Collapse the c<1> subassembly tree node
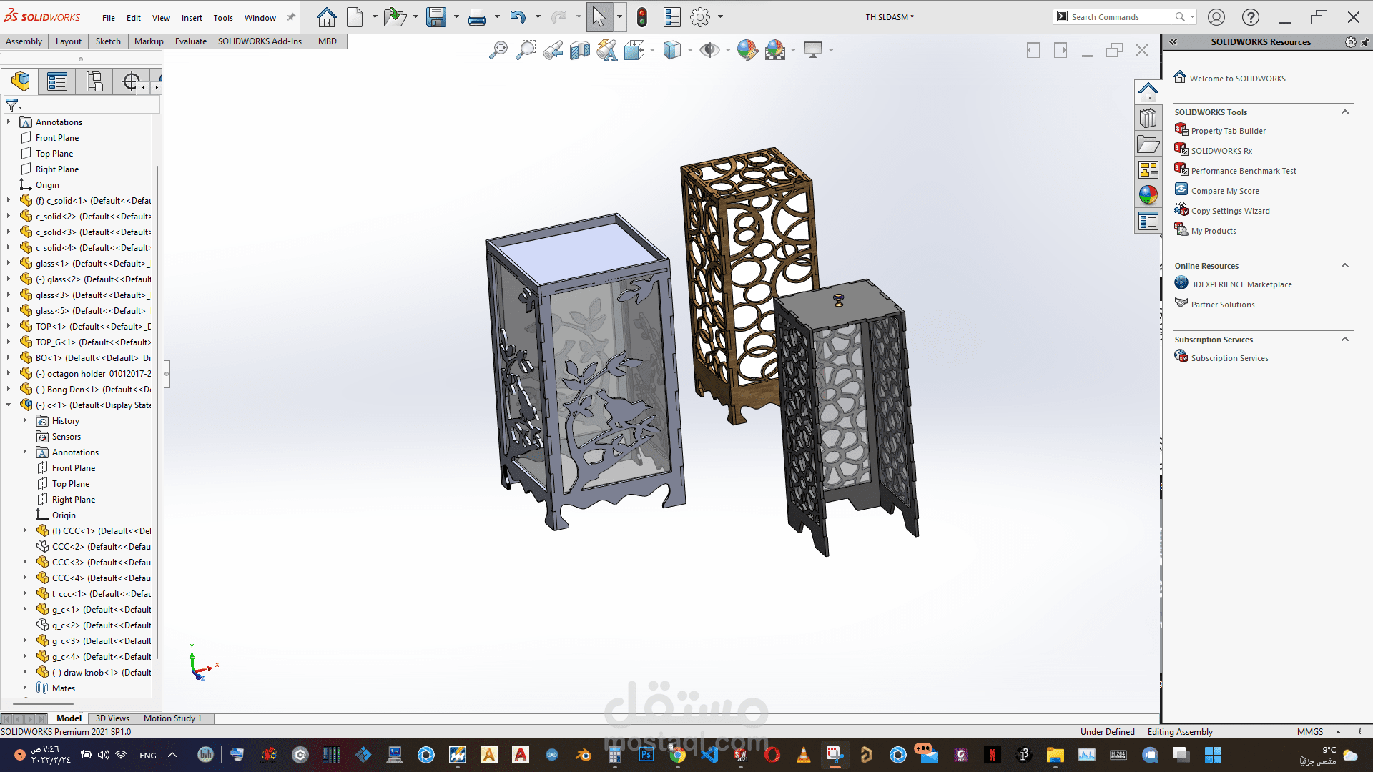Viewport: 1373px width, 772px height. (9, 405)
